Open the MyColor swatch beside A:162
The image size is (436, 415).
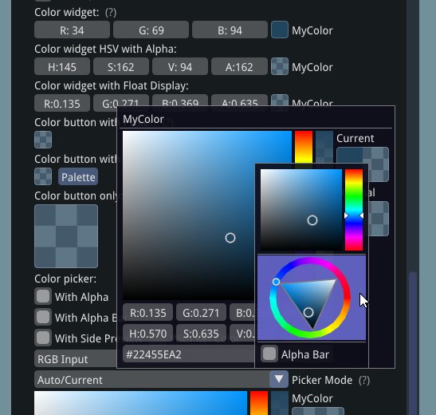tap(280, 66)
